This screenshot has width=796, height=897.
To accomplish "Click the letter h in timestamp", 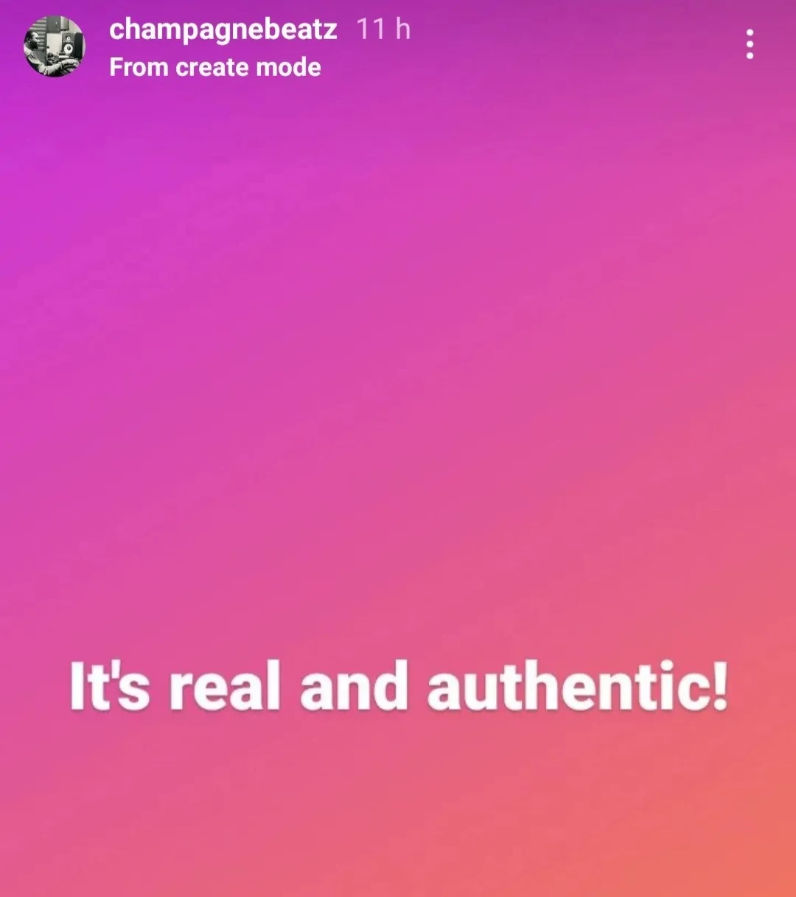I will [402, 30].
